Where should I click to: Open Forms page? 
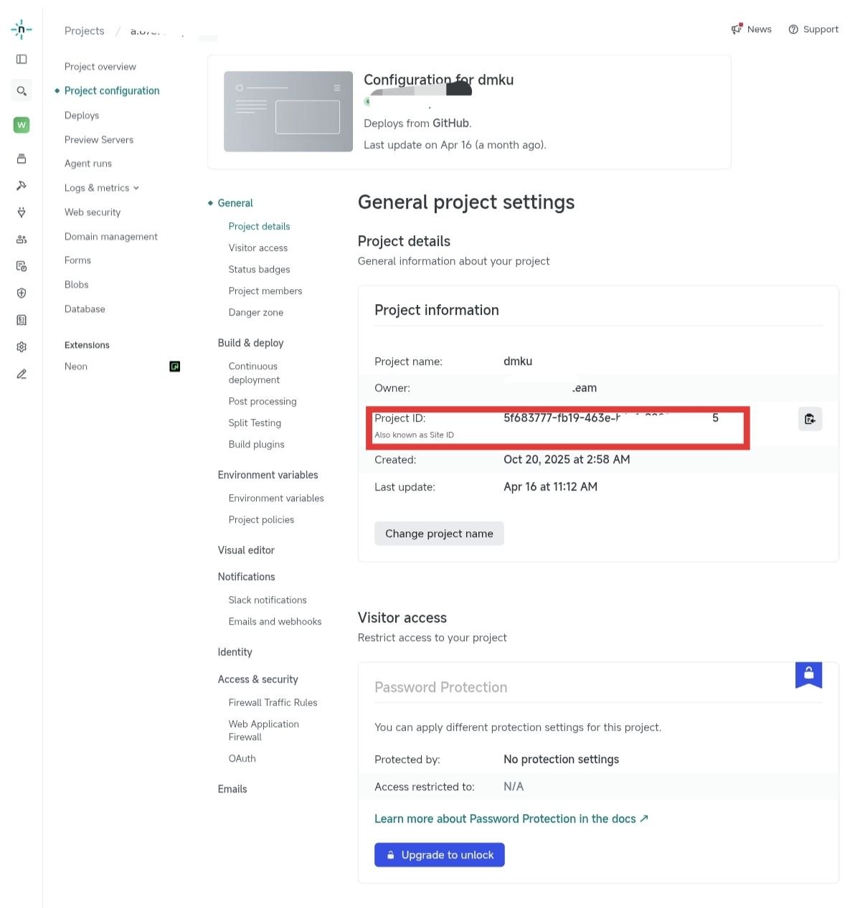[77, 260]
